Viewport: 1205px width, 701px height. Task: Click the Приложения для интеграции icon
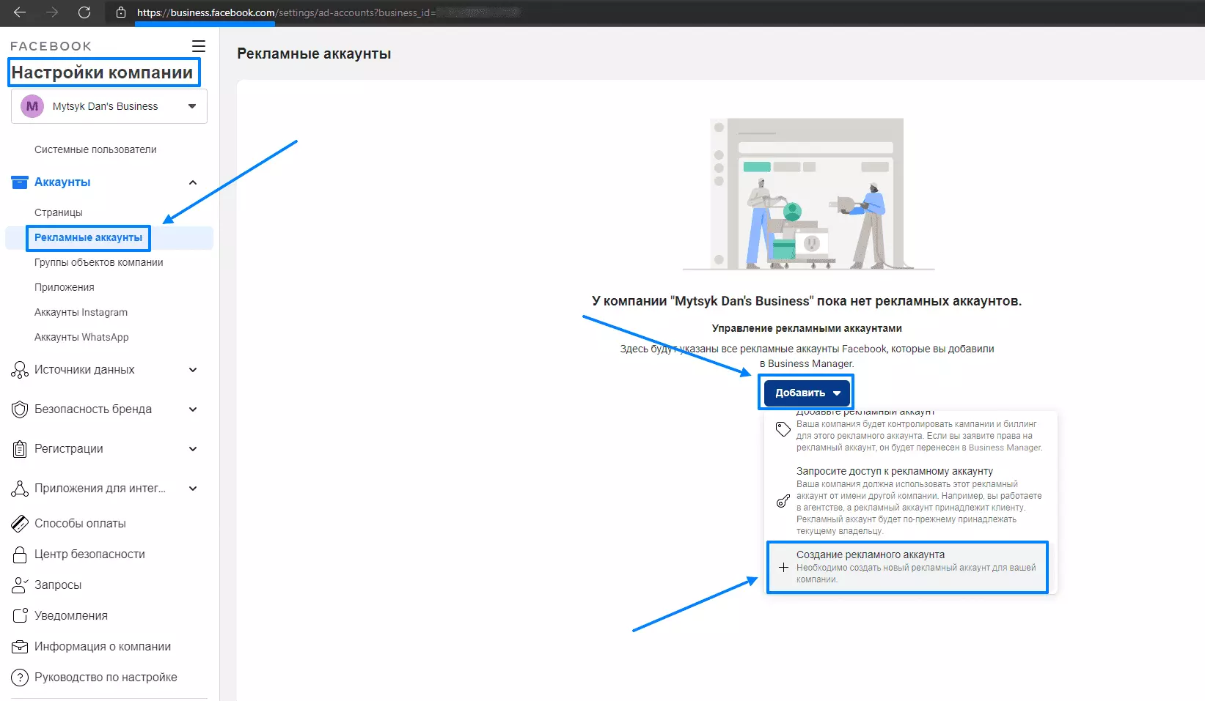coord(20,489)
